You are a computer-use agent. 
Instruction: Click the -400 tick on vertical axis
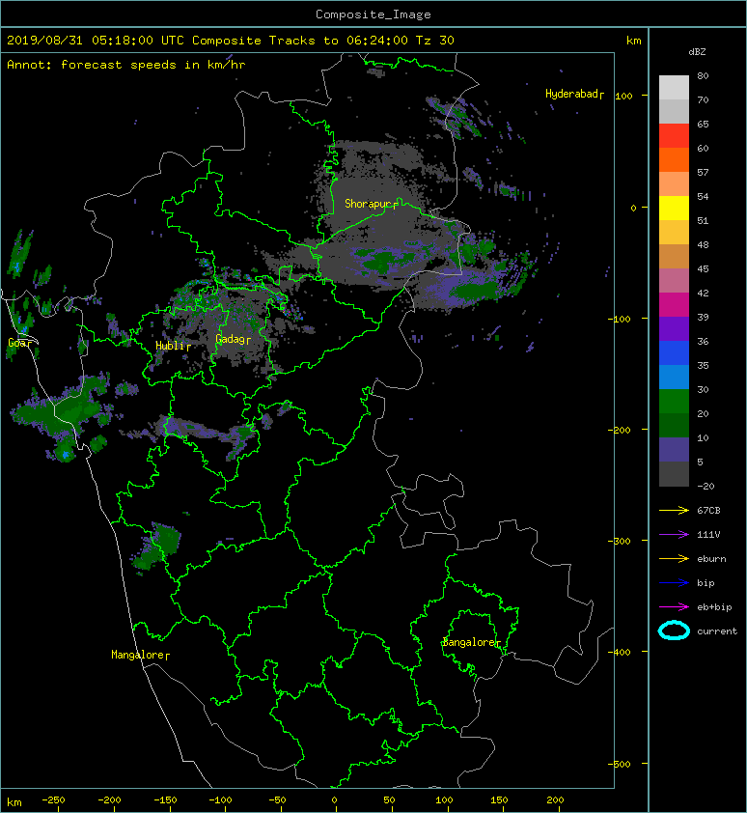pyautogui.click(x=620, y=652)
